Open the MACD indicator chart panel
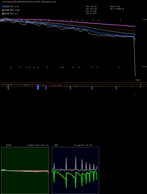This screenshot has height=194, width=147. coord(25,170)
